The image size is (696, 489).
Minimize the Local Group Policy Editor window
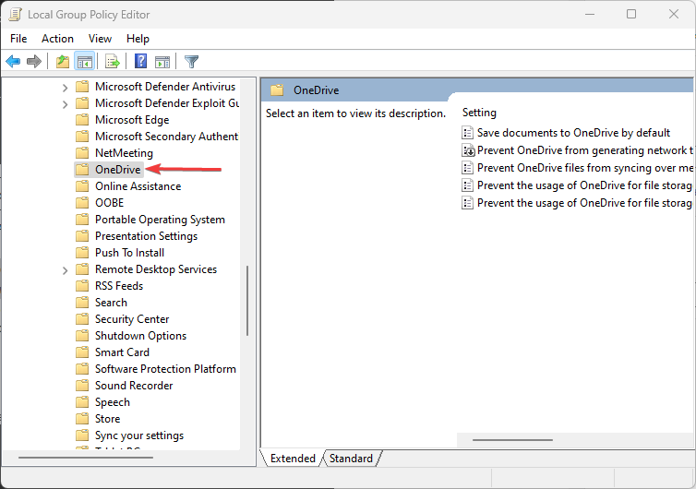point(590,14)
